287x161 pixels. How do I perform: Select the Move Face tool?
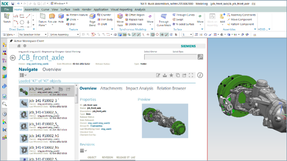(120, 20)
